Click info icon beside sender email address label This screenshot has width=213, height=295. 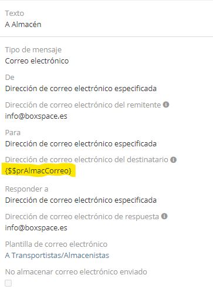(x=166, y=105)
